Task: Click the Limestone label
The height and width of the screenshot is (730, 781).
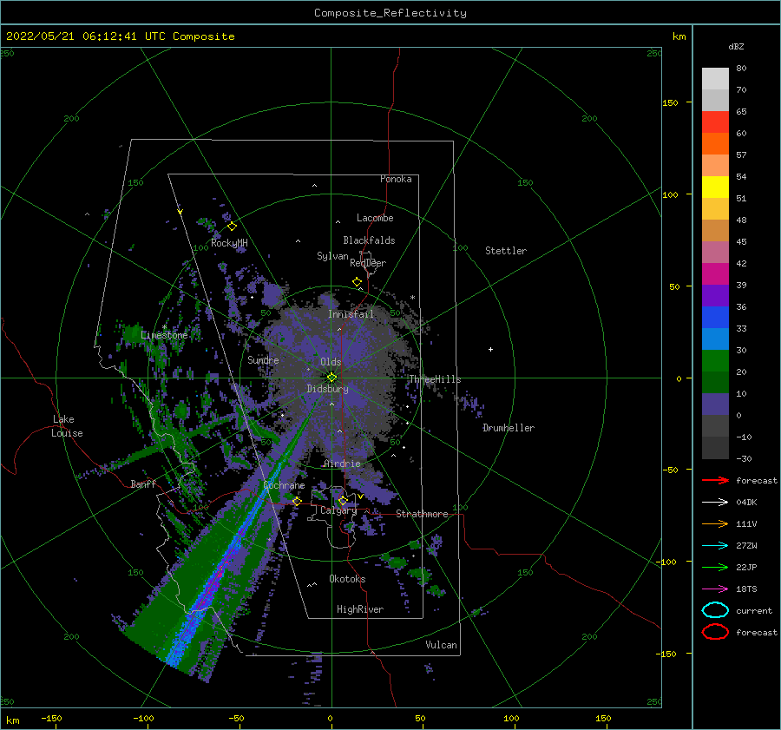Action: [x=164, y=335]
